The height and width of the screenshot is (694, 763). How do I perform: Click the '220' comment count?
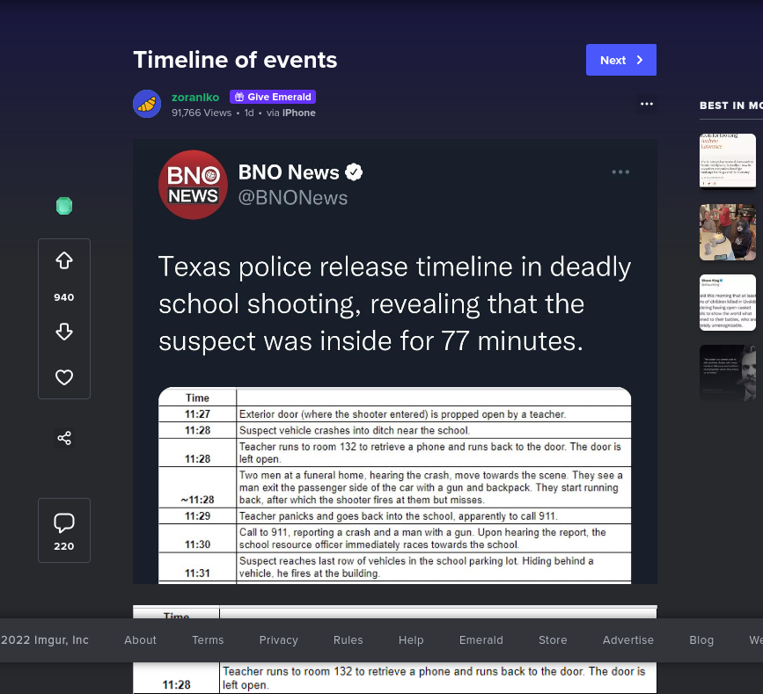[64, 546]
